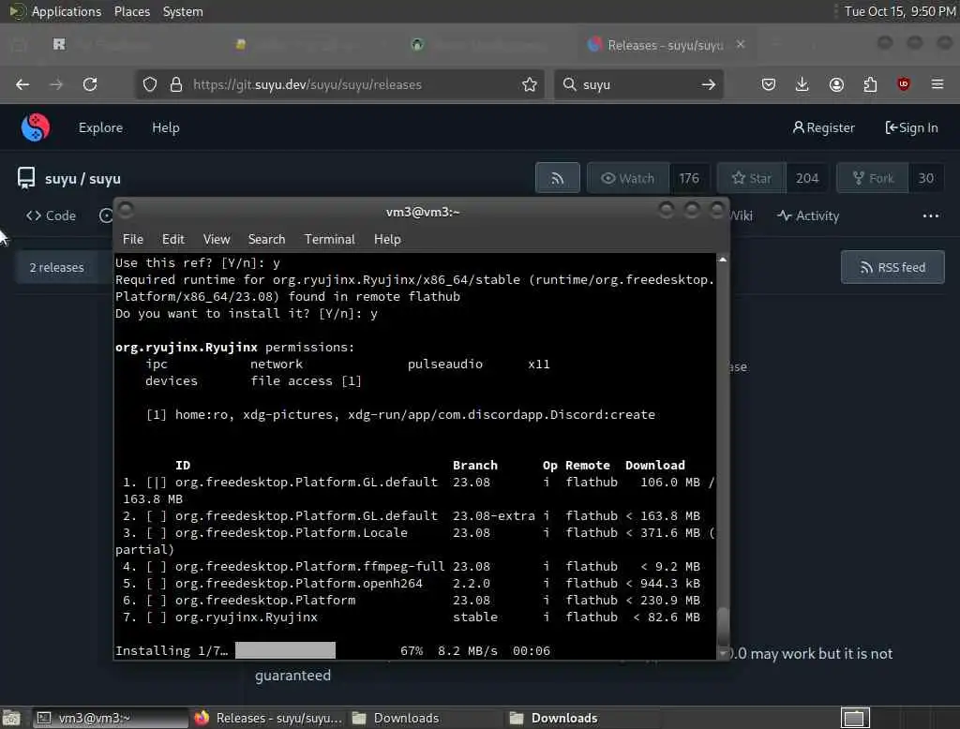The width and height of the screenshot is (960, 729).
Task: Close the Releases - suyu/suyu tab
Action: pos(741,44)
